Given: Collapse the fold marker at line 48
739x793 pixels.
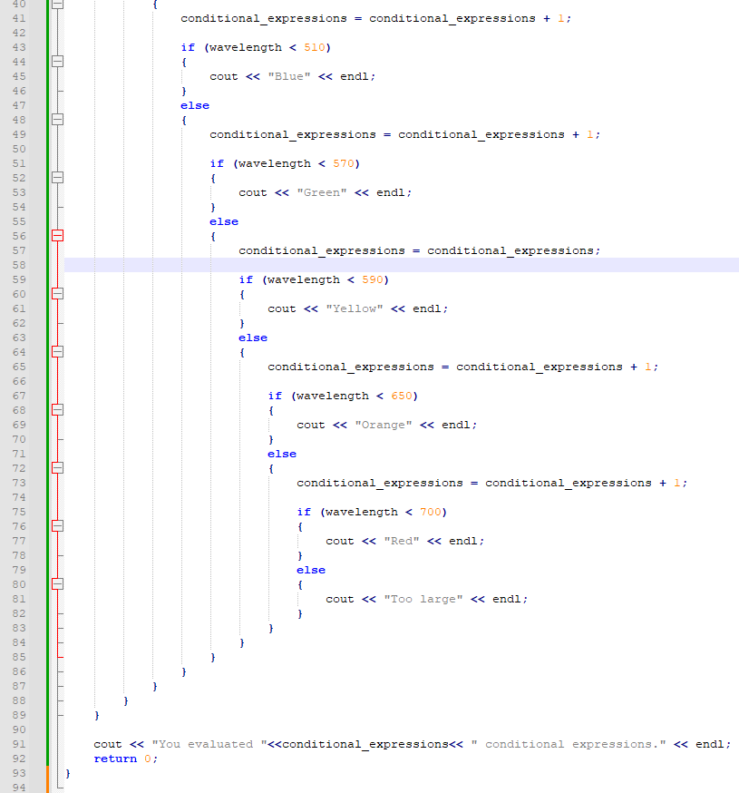Looking at the screenshot, I should click(x=58, y=120).
